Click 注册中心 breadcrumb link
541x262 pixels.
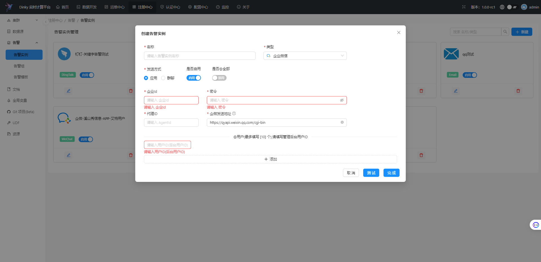coord(56,20)
